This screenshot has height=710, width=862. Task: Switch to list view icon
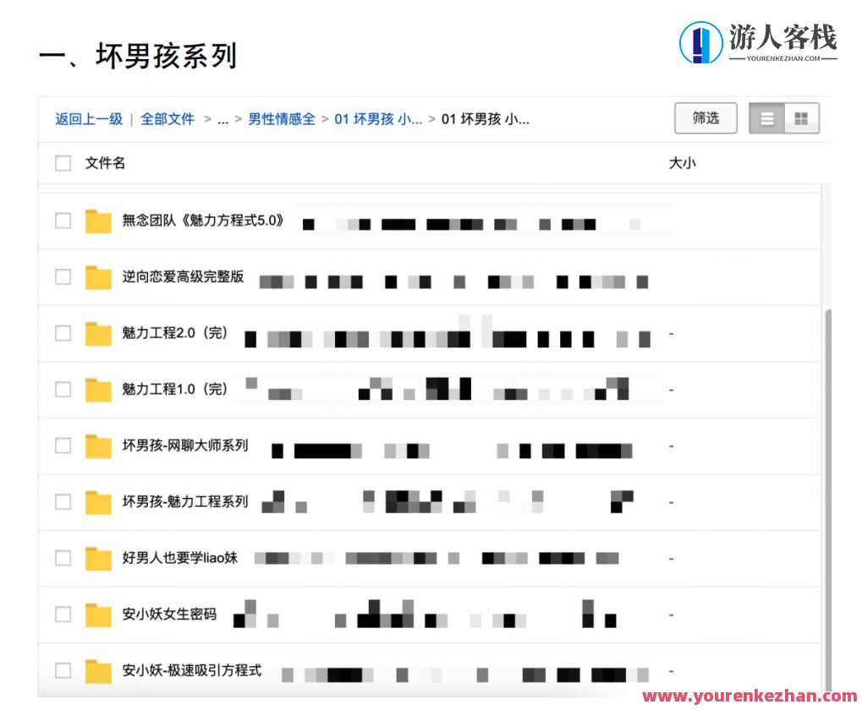tap(767, 118)
